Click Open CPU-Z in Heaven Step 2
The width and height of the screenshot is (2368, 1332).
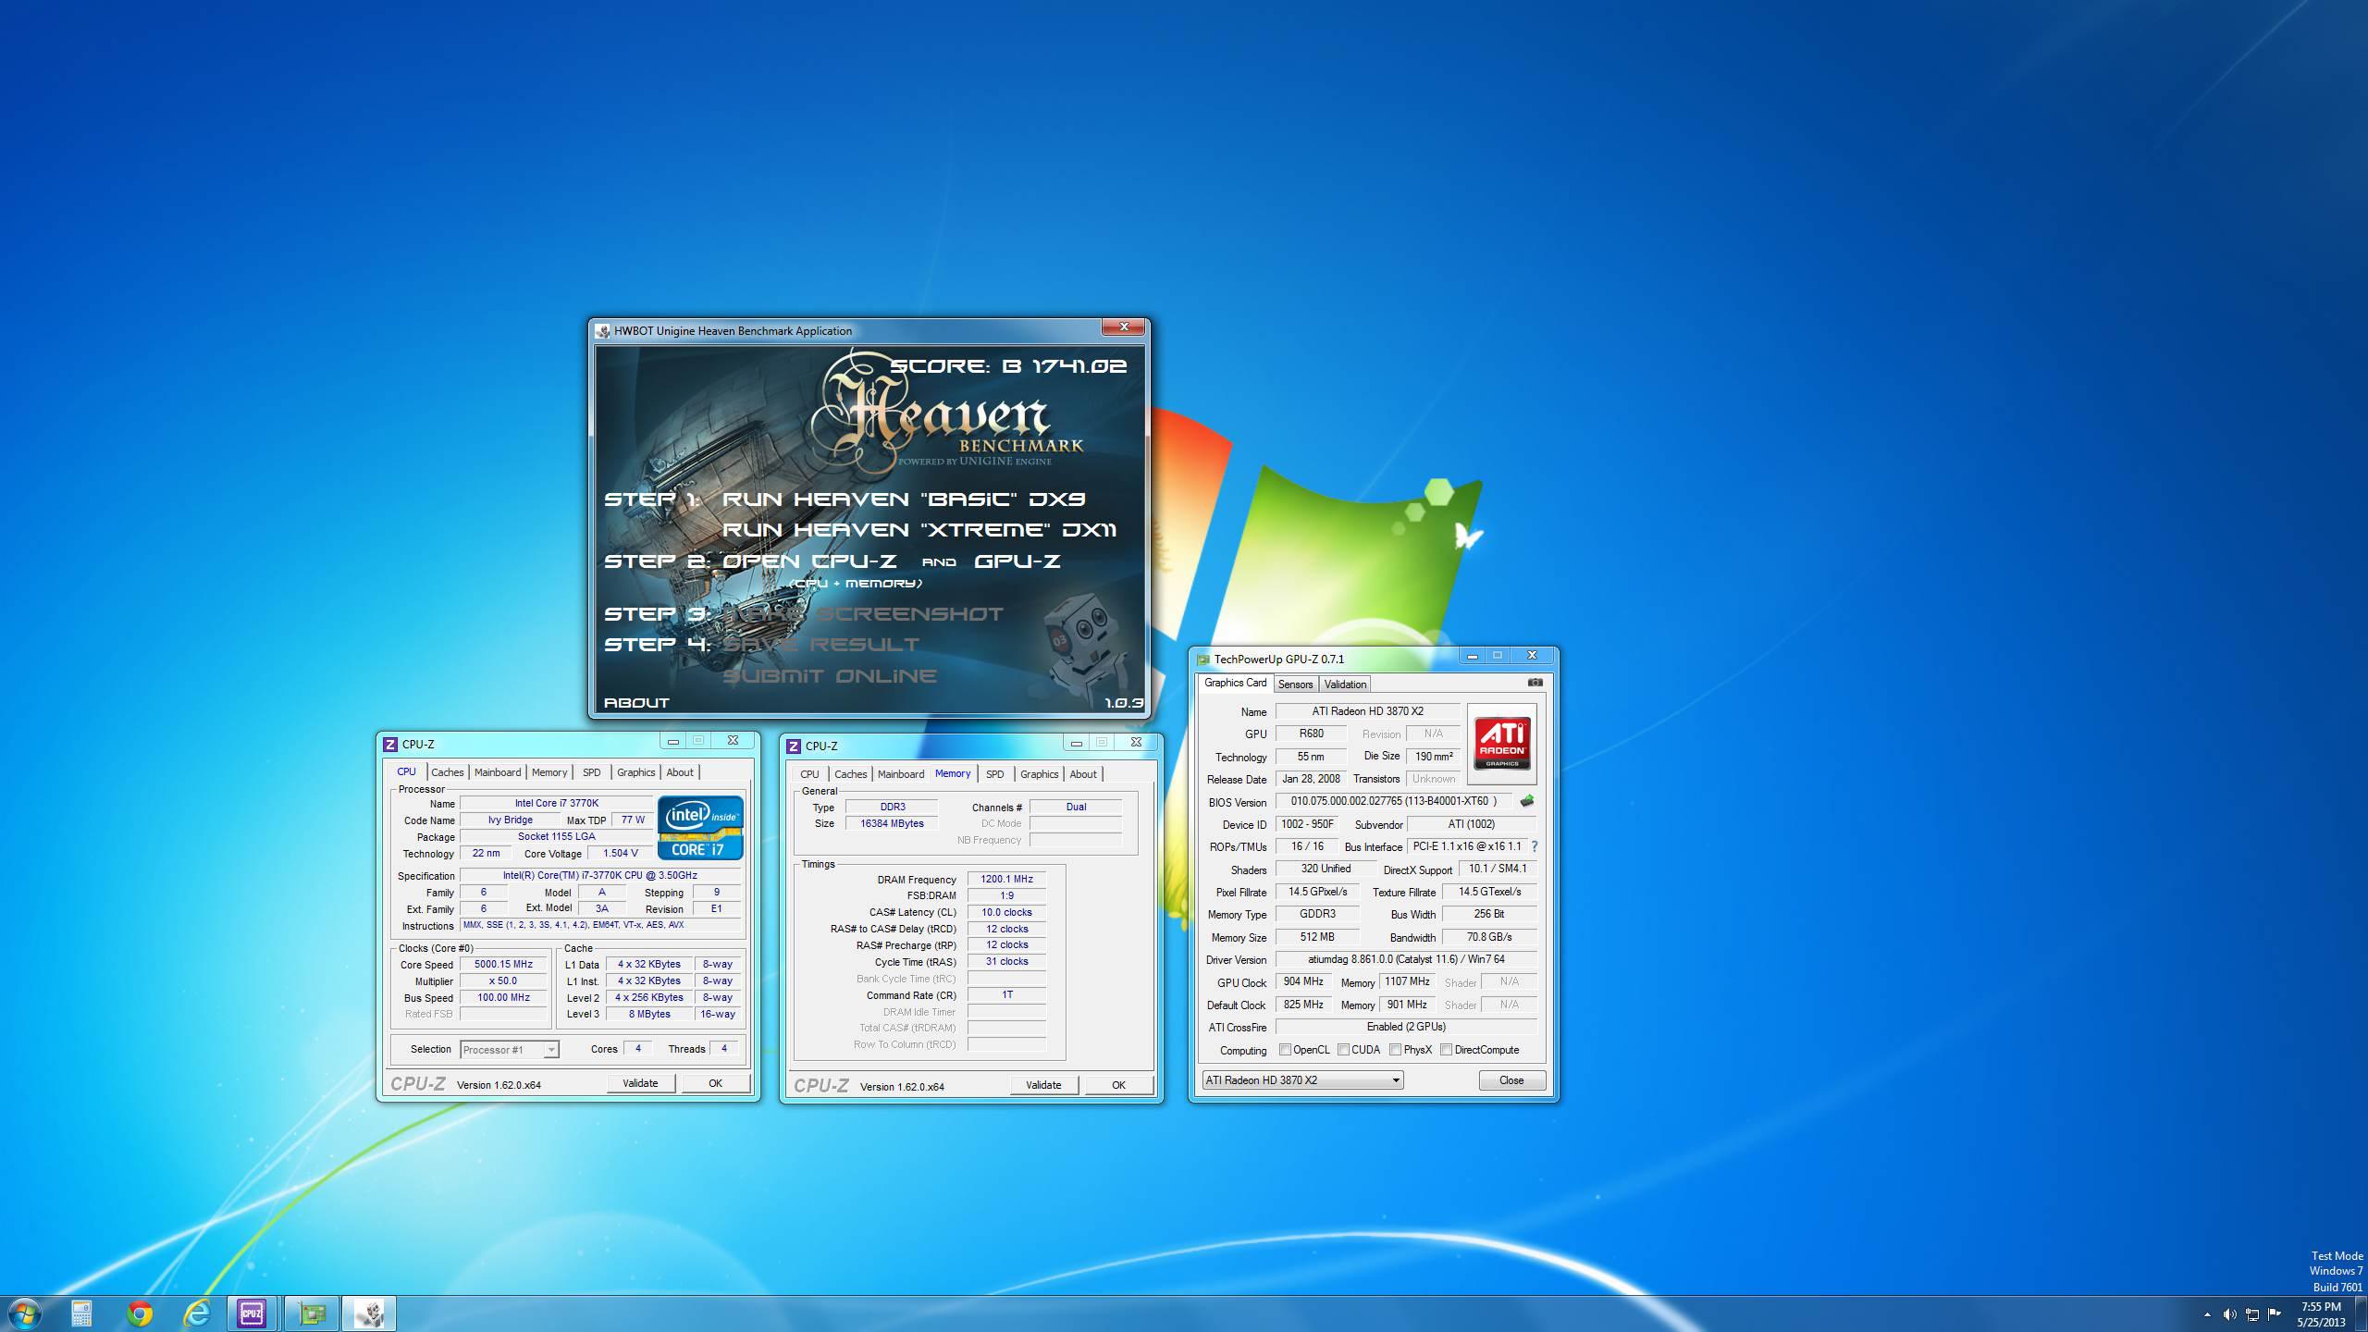coord(809,561)
